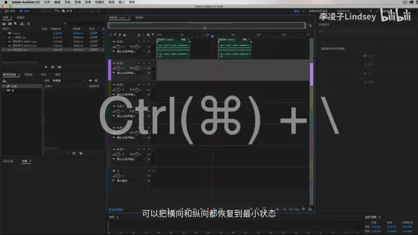
Task: Toggle Solo on track 2
Action: [x=144, y=63]
